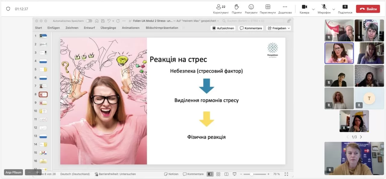Open the Freigeben dropdown
Screen dimensions: 386x179
pyautogui.click(x=279, y=28)
